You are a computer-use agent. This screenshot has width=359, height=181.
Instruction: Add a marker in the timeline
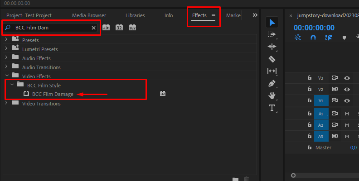(344, 38)
